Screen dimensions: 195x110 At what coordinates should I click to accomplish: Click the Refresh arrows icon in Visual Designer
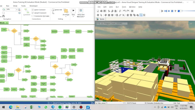click(x=120, y=11)
